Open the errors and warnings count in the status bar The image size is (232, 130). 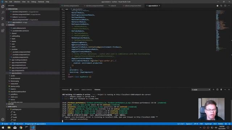tap(18, 124)
